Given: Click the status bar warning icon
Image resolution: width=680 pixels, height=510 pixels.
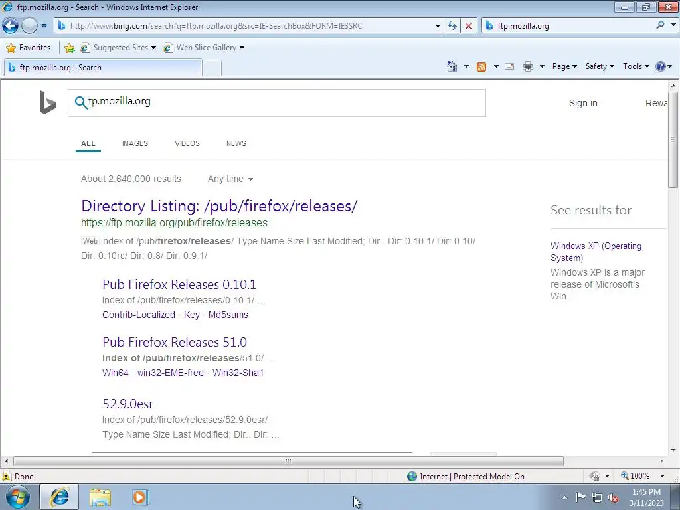Looking at the screenshot, I should (x=6, y=476).
